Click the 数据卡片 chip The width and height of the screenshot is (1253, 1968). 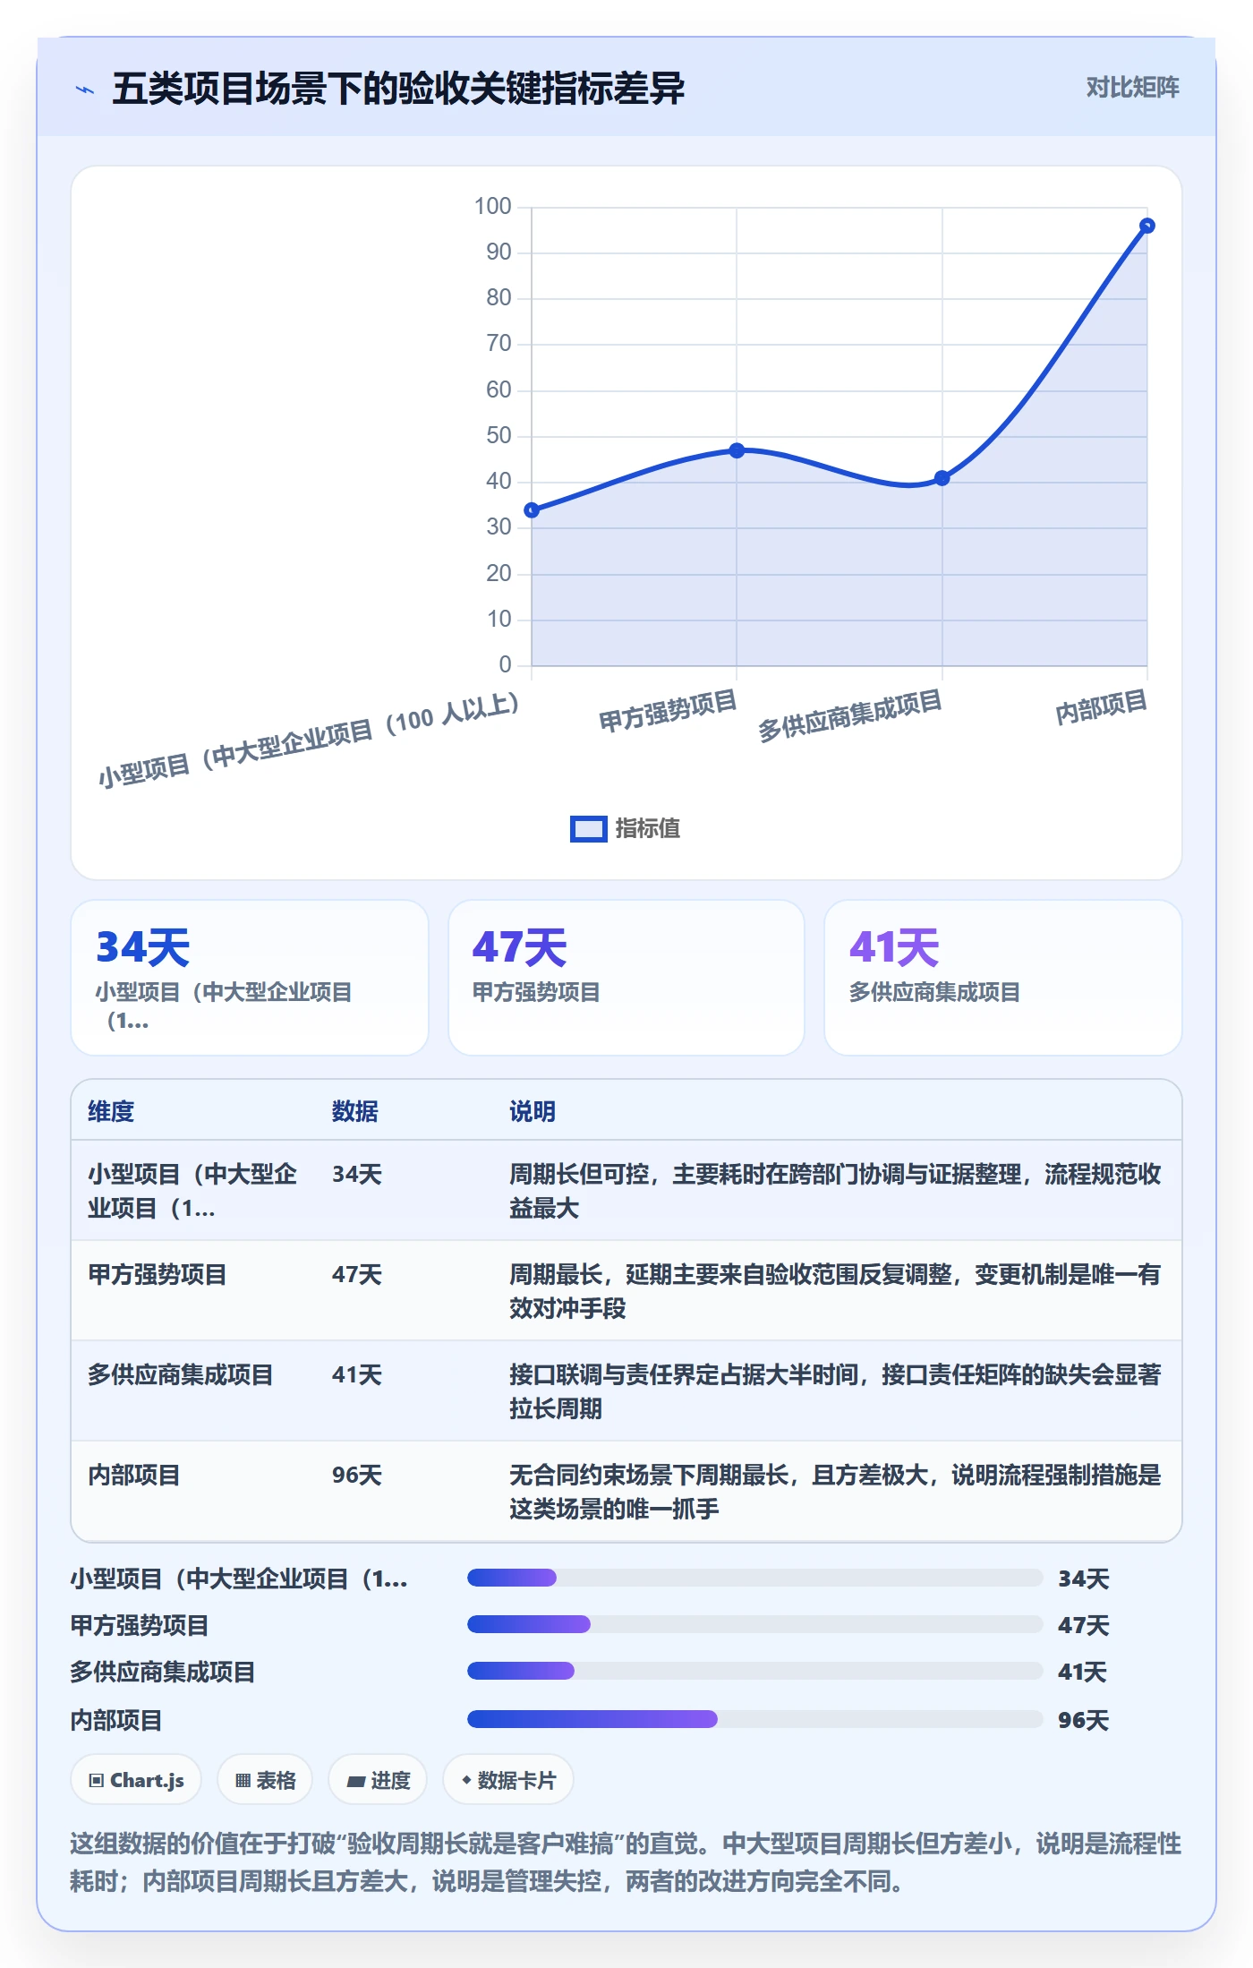(508, 1780)
